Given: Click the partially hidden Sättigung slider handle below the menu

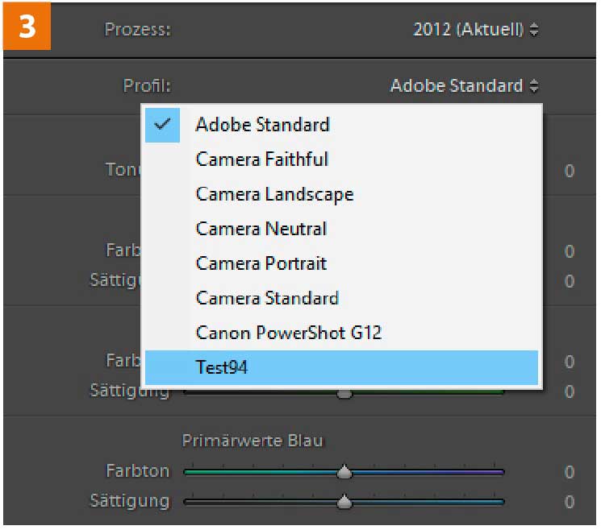Looking at the screenshot, I should (344, 394).
